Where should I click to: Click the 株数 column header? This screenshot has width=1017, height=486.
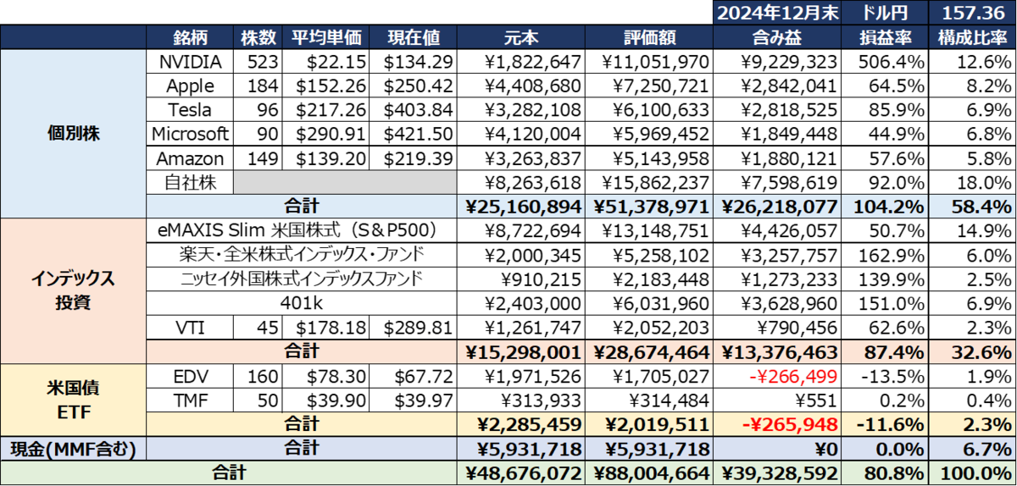coord(258,38)
